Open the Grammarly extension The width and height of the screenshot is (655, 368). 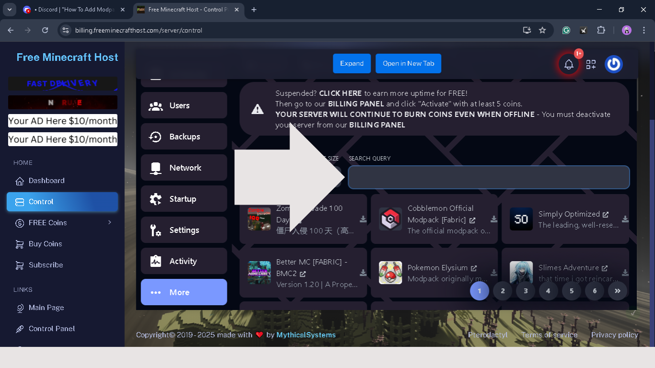[x=566, y=30]
